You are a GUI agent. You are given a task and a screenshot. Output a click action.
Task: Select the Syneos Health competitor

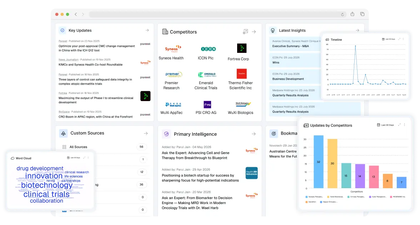click(171, 52)
